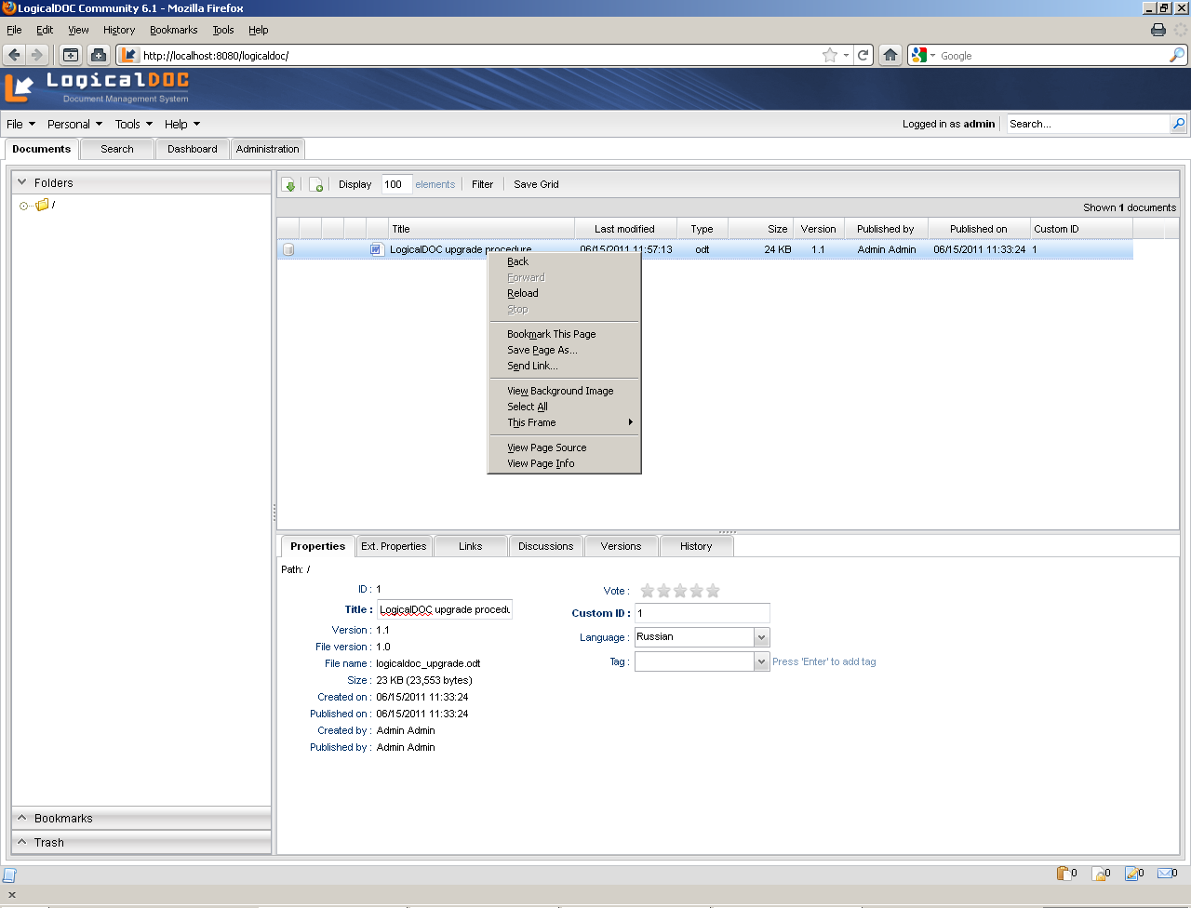
Task: Expand This Frame submenu in context menu
Action: click(x=565, y=422)
